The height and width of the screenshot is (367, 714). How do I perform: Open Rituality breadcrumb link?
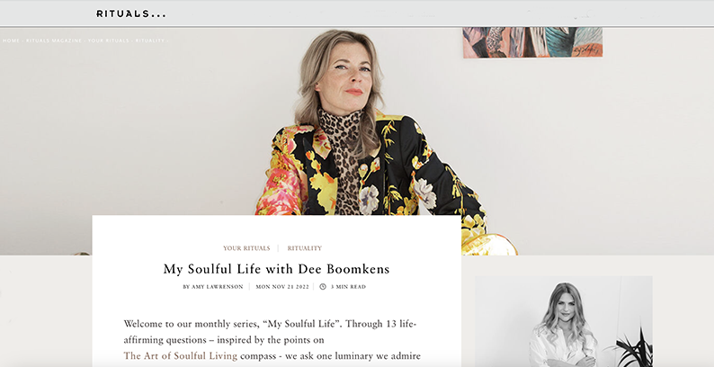150,40
